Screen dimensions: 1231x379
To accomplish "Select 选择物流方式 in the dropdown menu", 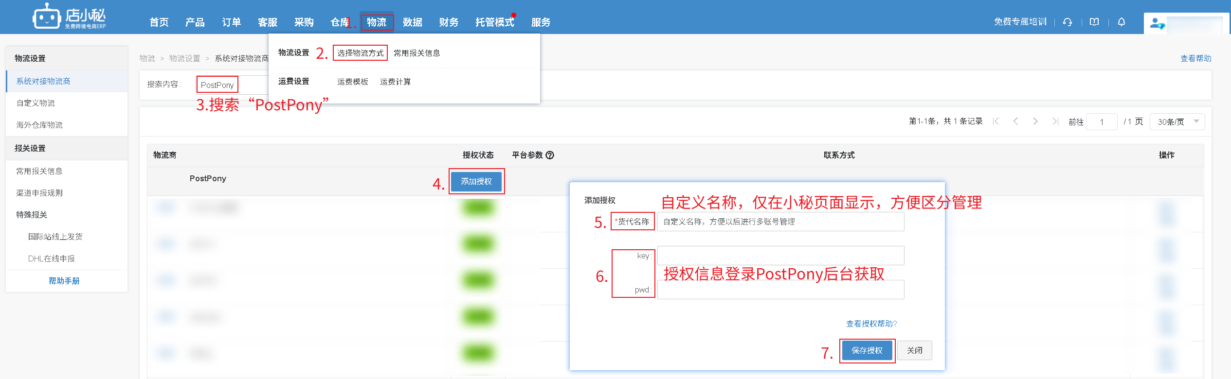I will 360,53.
